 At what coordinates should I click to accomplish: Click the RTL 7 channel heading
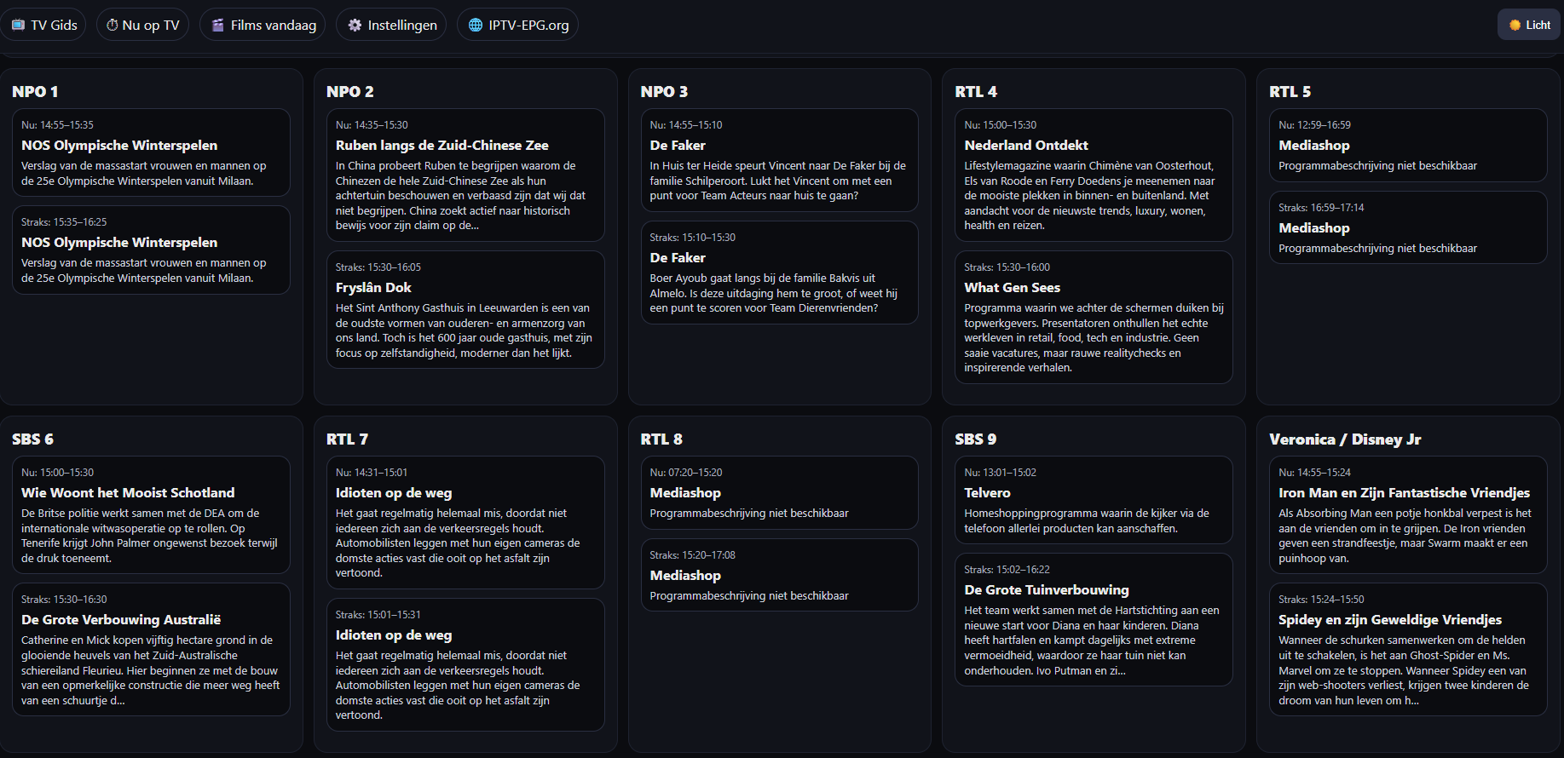click(x=347, y=439)
